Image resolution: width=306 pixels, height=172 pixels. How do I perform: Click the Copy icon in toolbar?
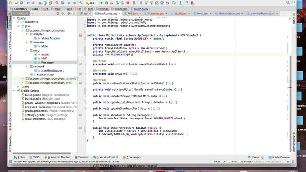[45, 3]
